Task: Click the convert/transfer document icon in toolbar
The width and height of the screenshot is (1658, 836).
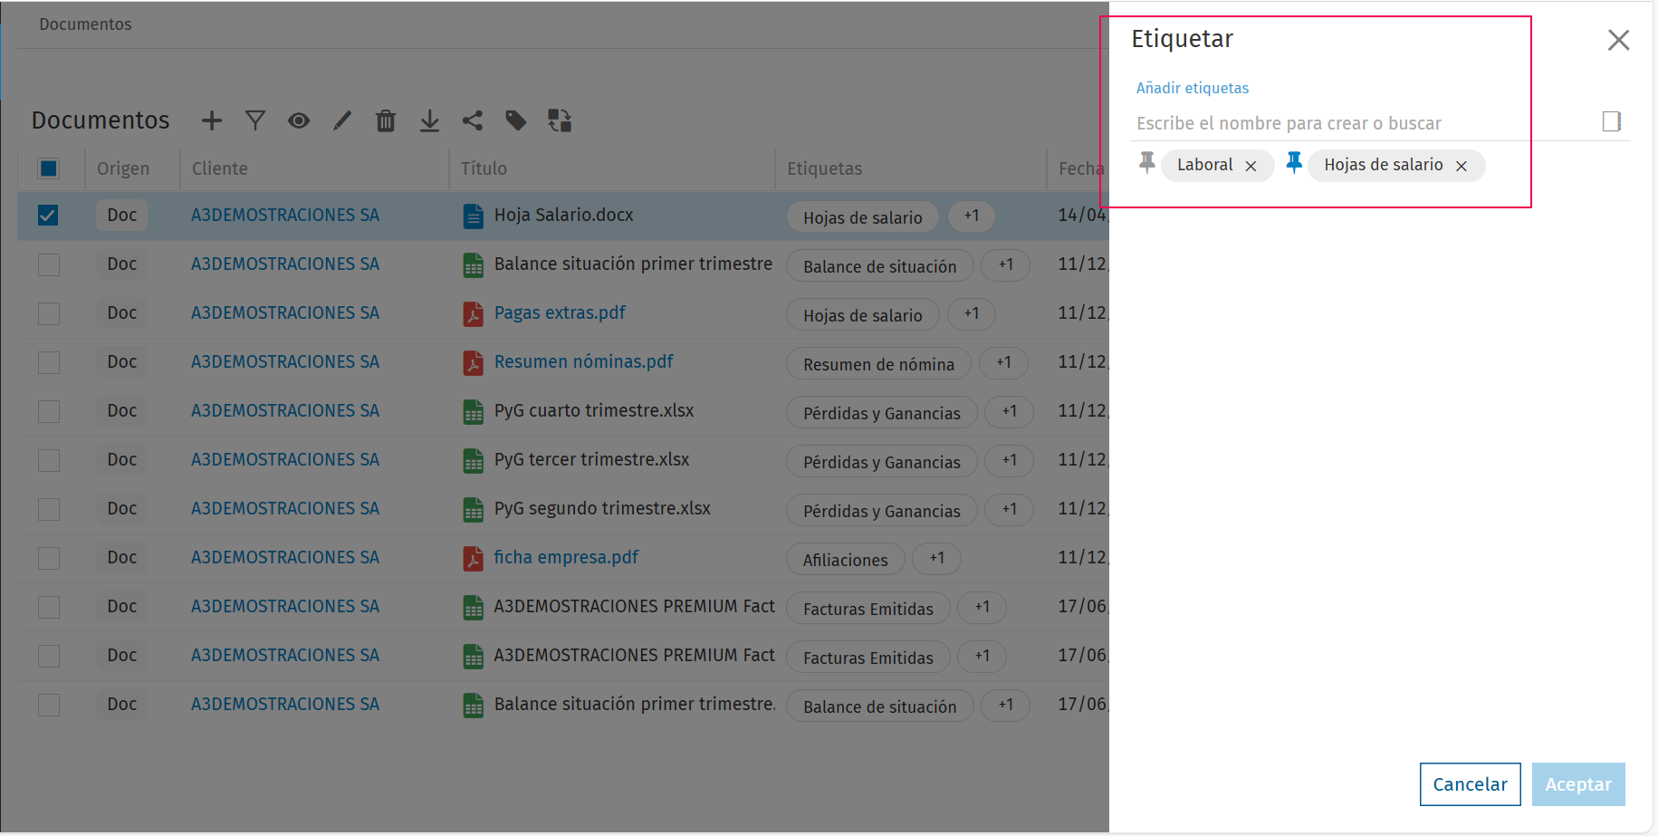Action: (x=560, y=120)
